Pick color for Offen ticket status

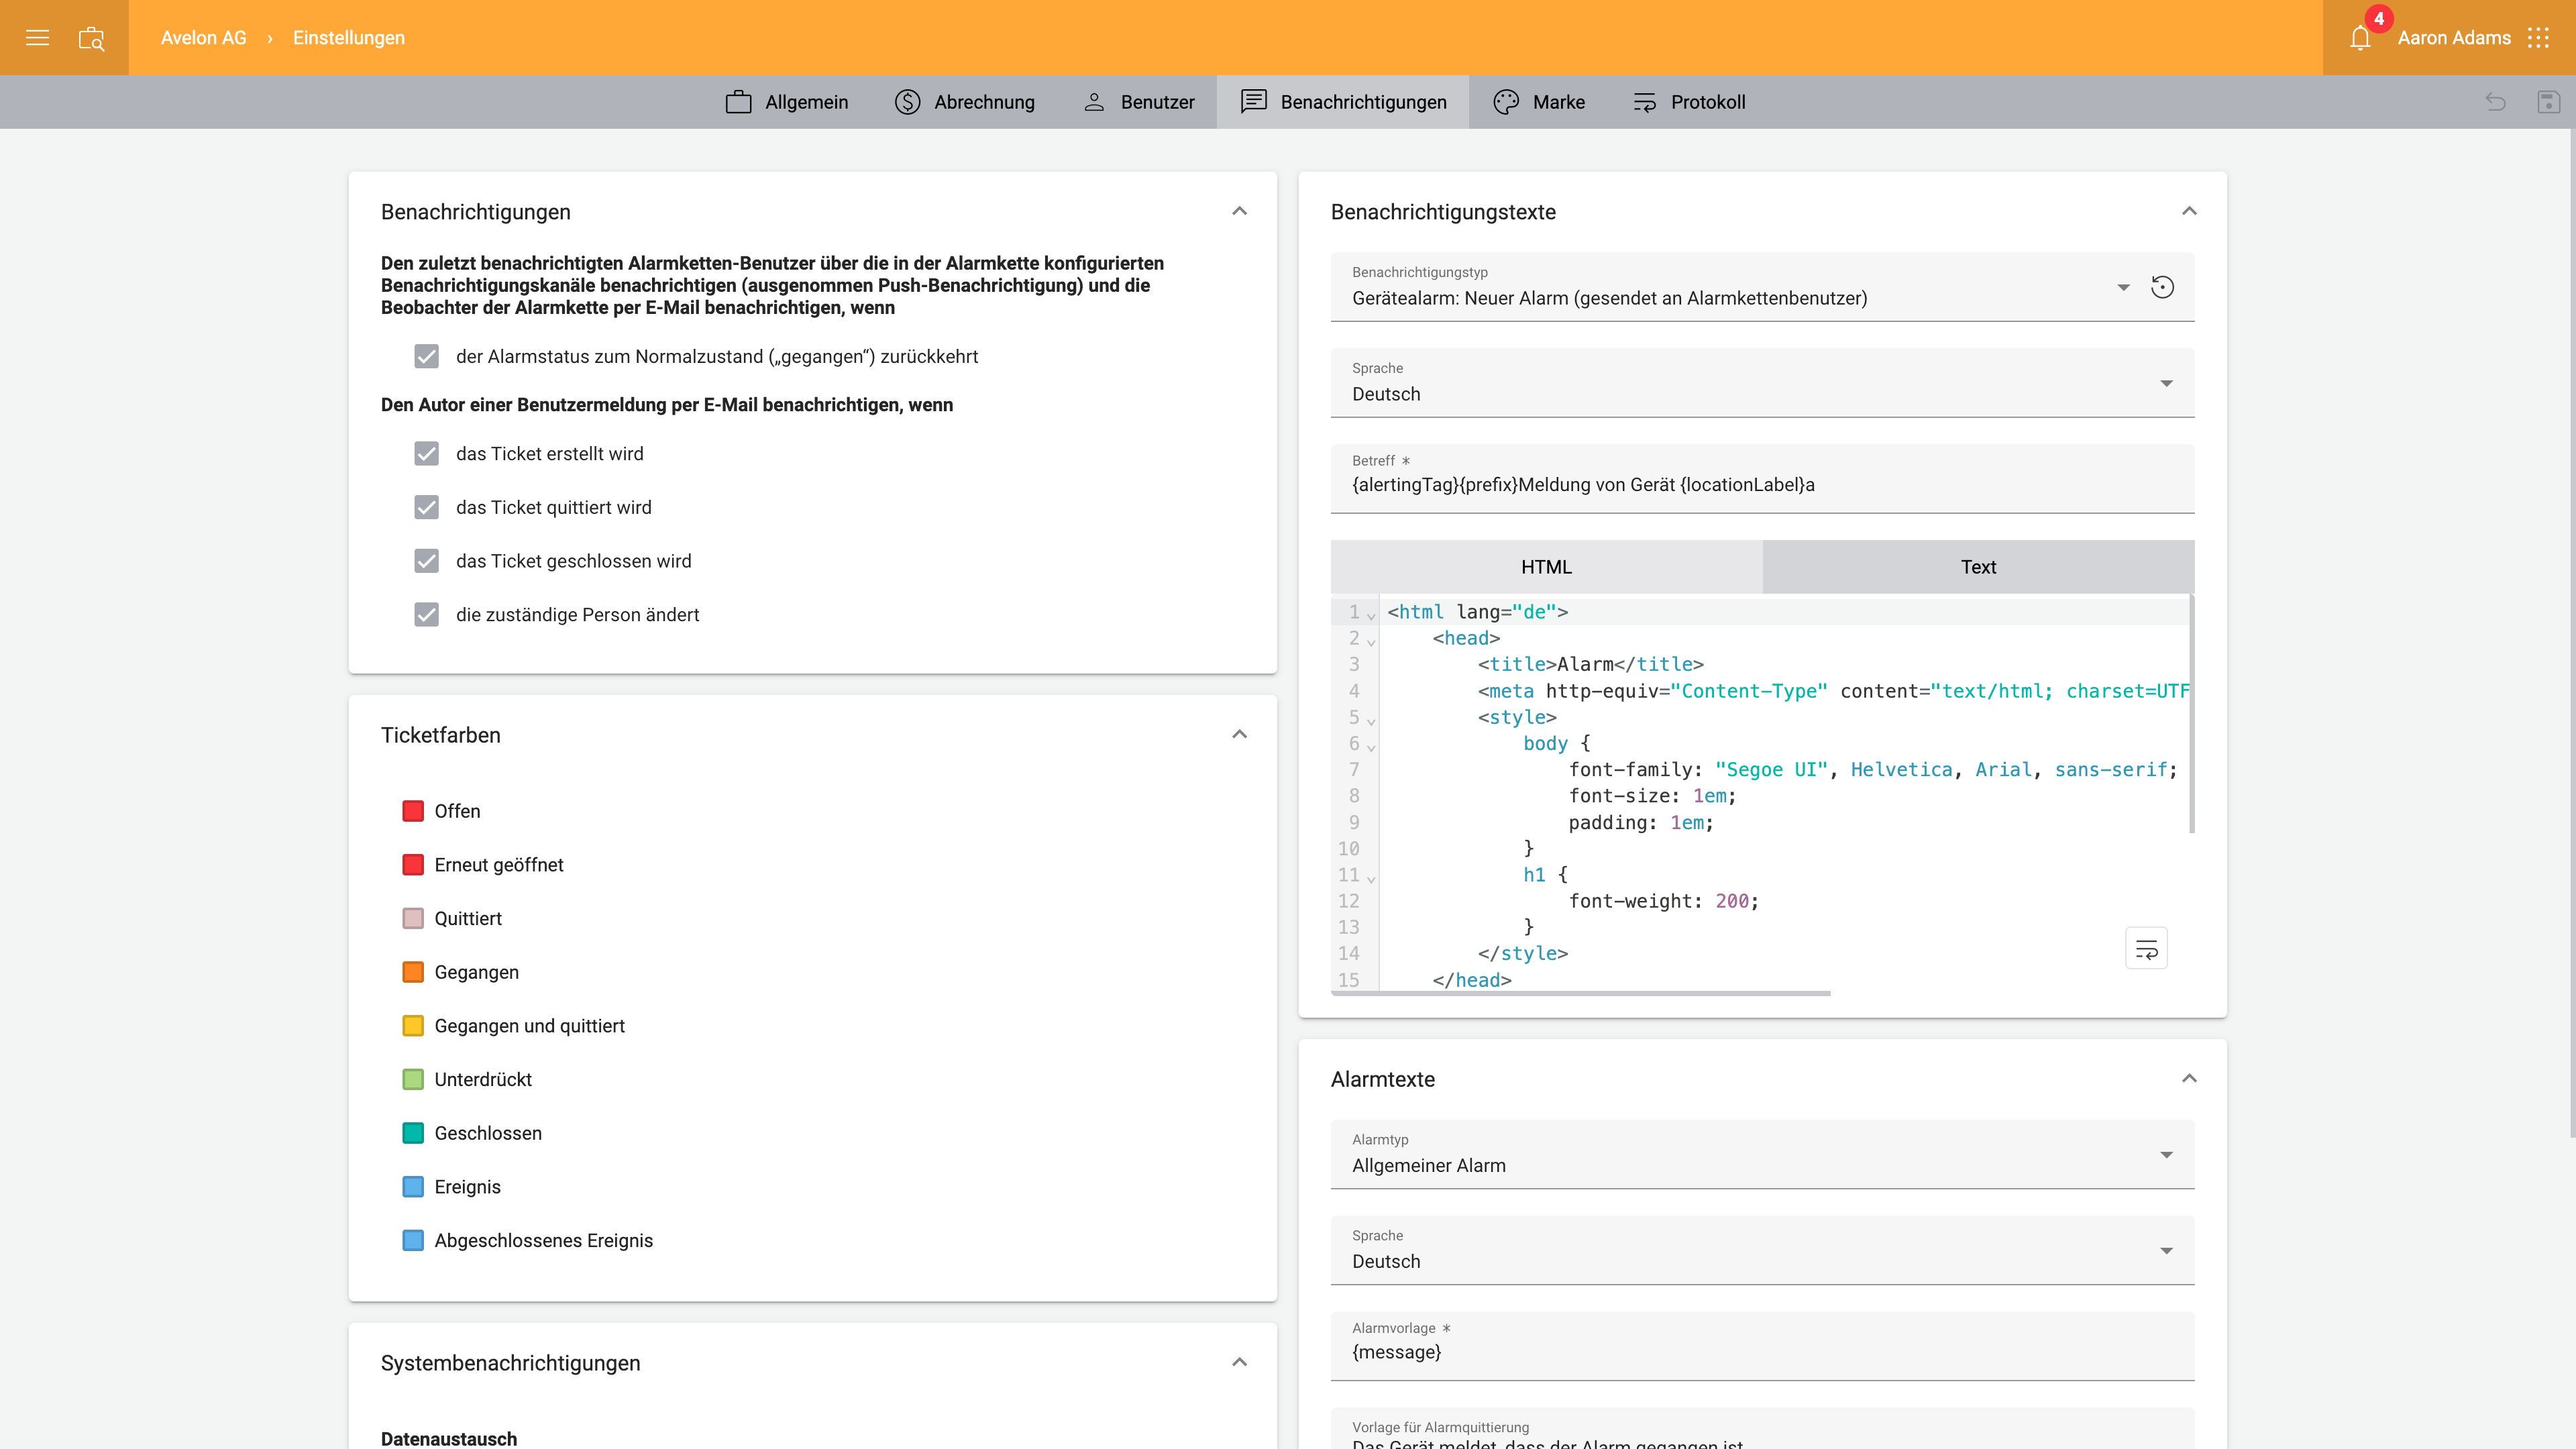click(412, 811)
